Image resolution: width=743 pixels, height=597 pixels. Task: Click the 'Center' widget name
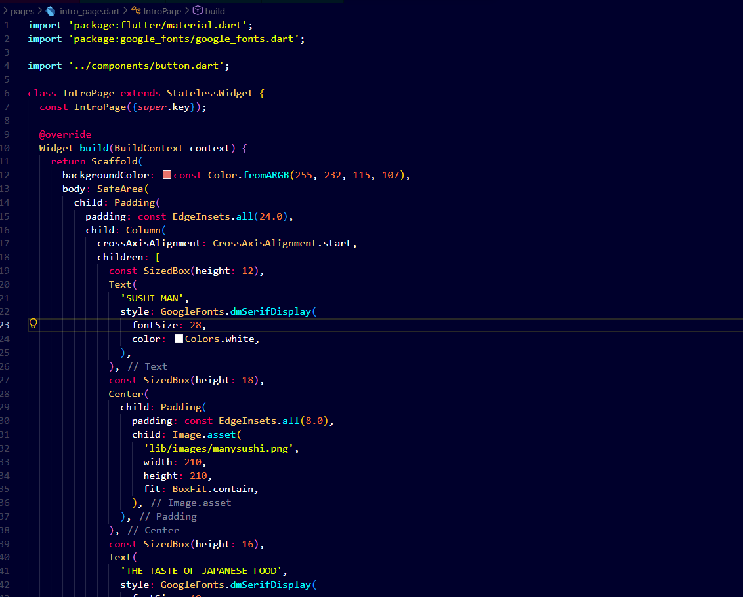click(125, 394)
